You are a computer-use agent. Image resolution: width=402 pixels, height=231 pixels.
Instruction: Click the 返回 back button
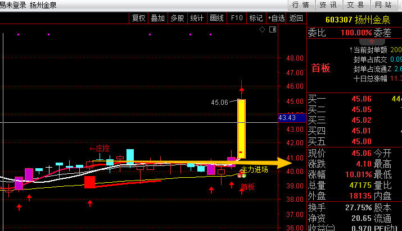[x=296, y=18]
